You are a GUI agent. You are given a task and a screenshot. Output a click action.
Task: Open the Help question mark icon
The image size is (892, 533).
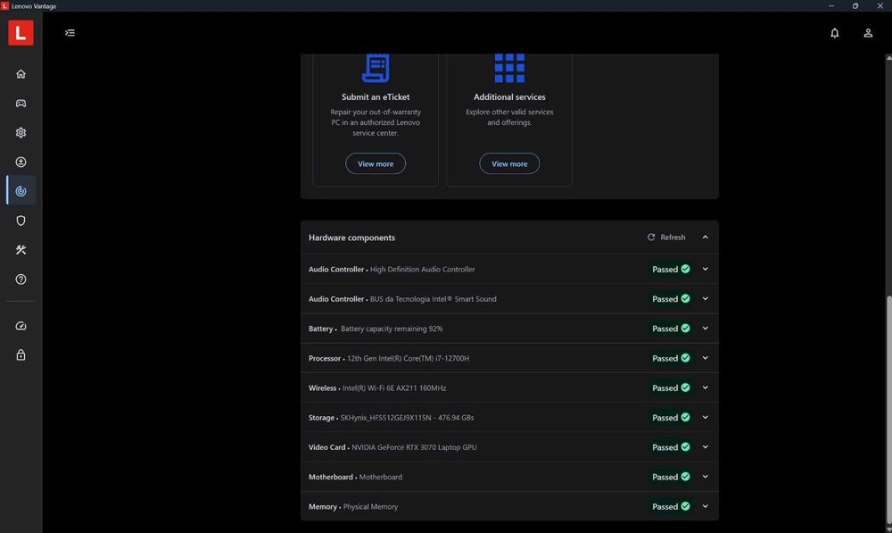tap(21, 279)
